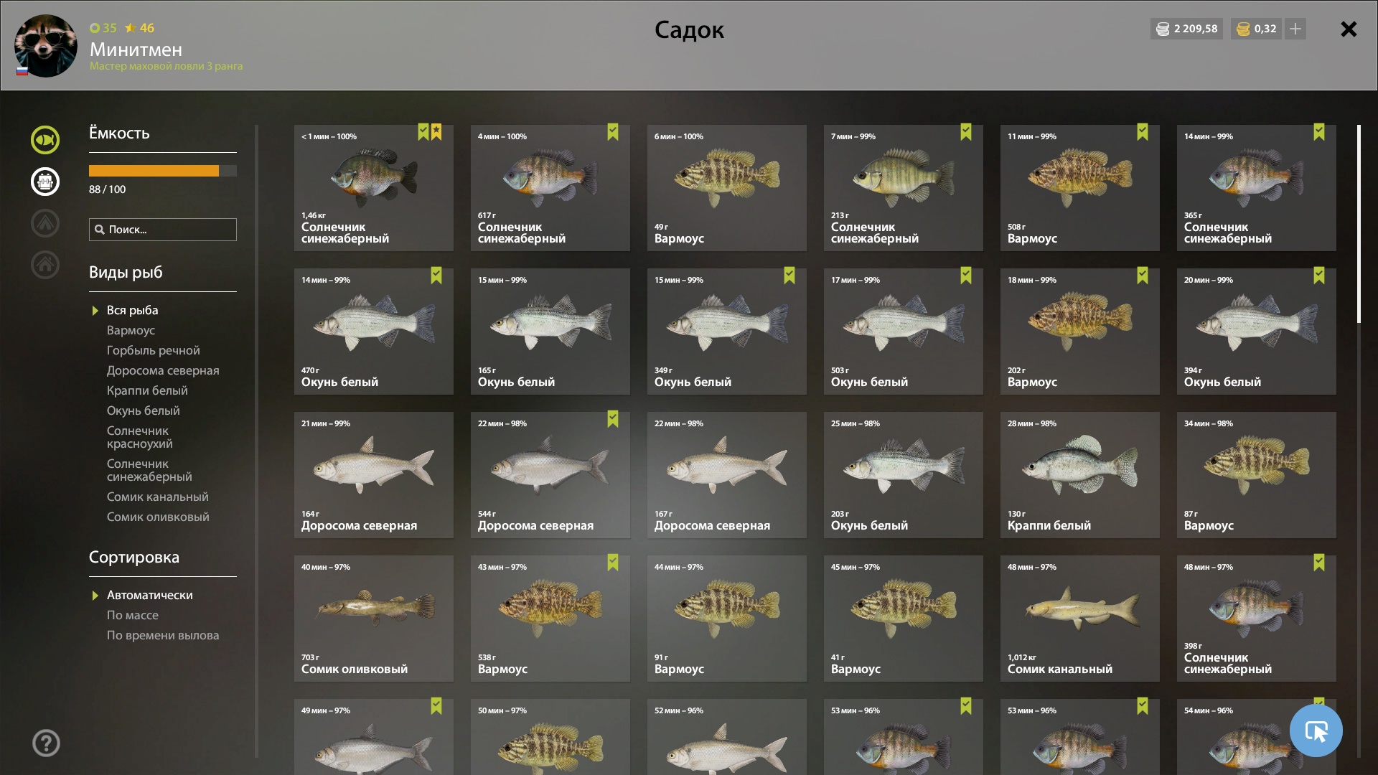This screenshot has width=1378, height=775.
Task: Open the fish keepnet sidebar icon
Action: click(x=44, y=140)
